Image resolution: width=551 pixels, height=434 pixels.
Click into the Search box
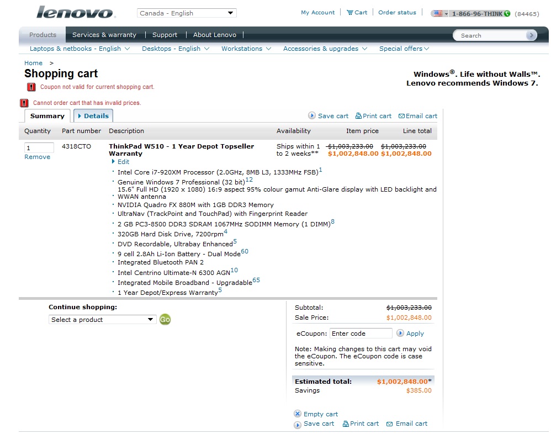pos(491,35)
